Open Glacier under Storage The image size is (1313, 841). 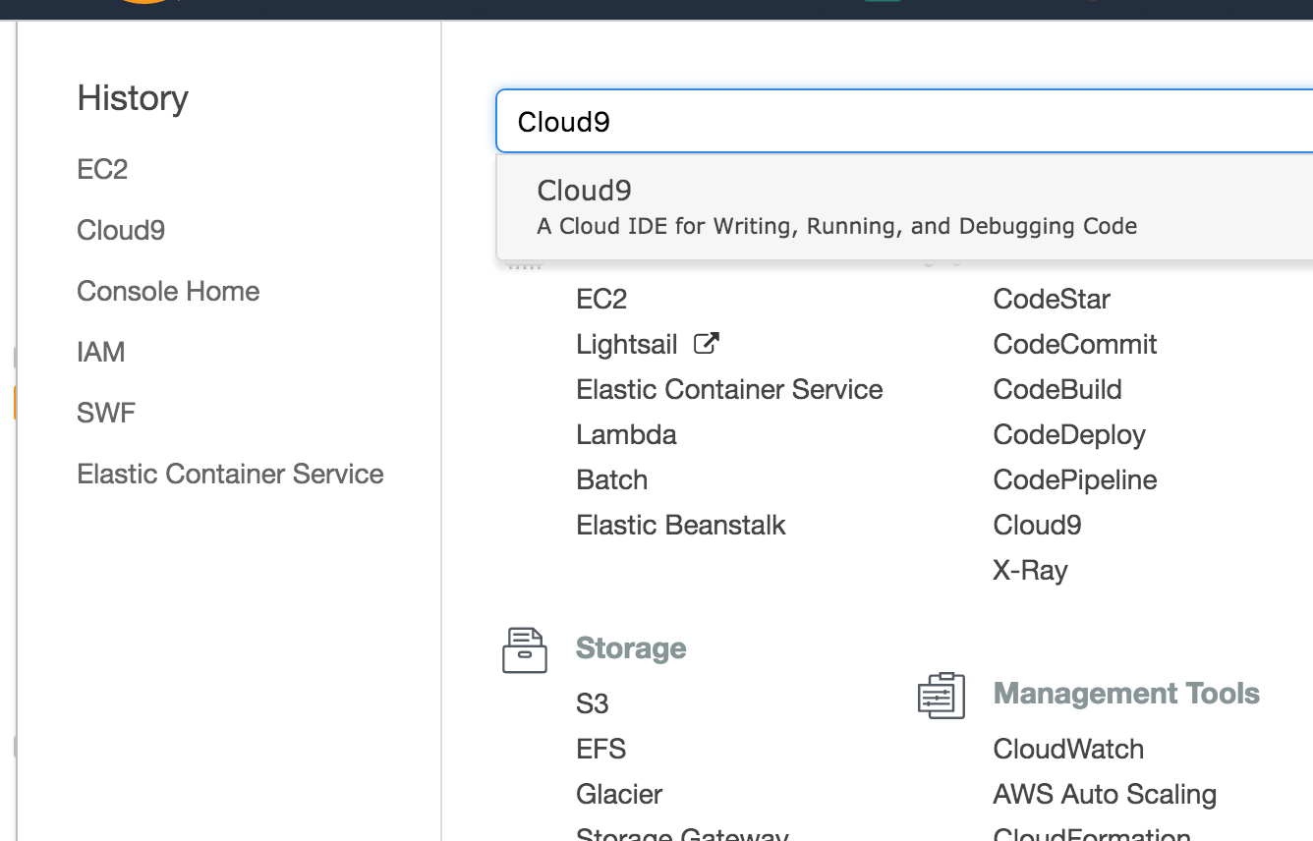click(x=619, y=794)
